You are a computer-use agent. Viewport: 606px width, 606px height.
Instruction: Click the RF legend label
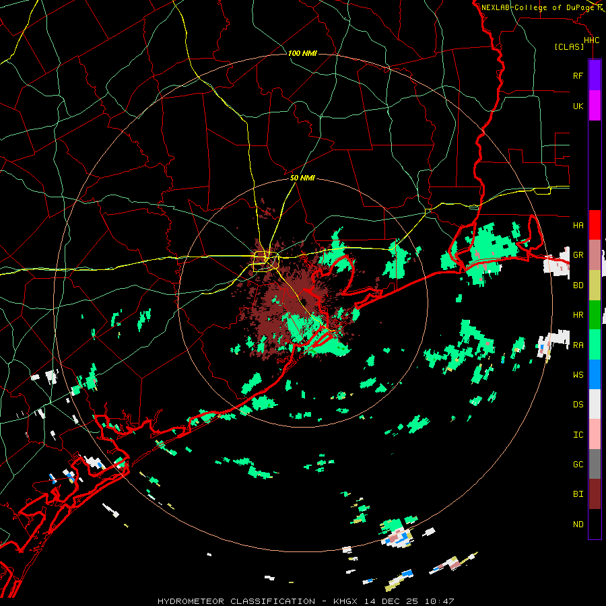coord(578,75)
